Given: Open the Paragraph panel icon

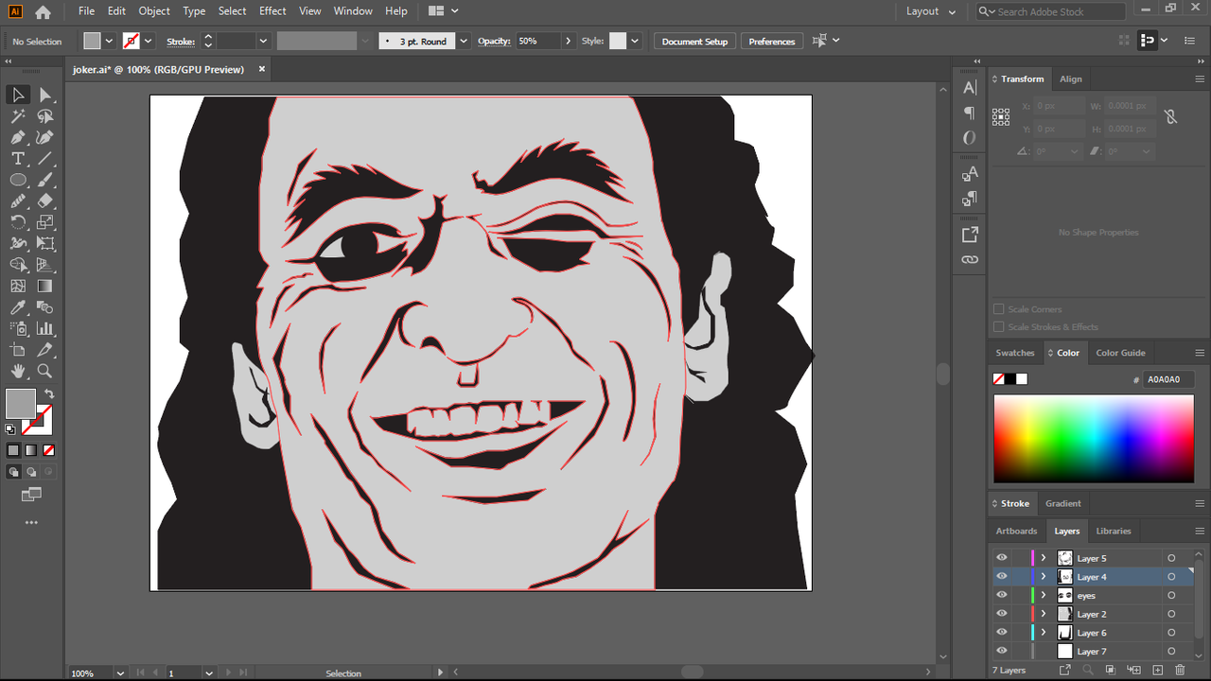Looking at the screenshot, I should click(x=970, y=113).
